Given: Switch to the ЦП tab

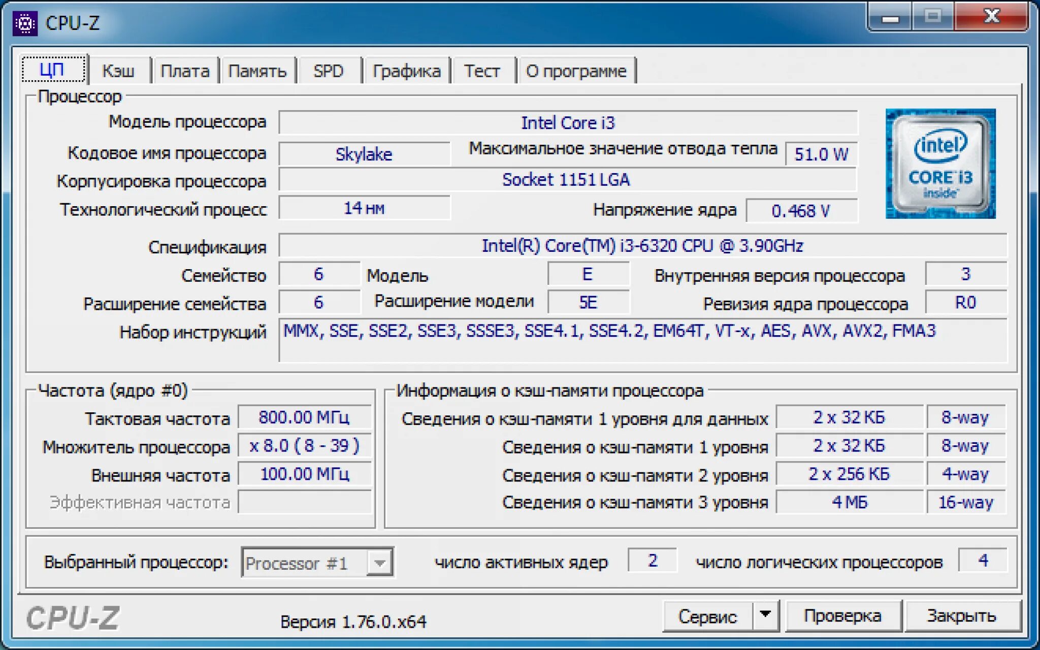Looking at the screenshot, I should [x=53, y=70].
